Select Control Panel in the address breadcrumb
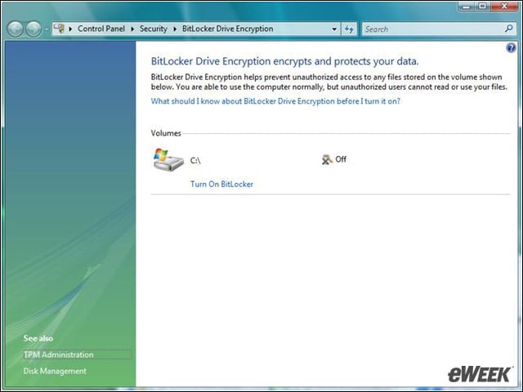The width and height of the screenshot is (523, 392). click(101, 29)
